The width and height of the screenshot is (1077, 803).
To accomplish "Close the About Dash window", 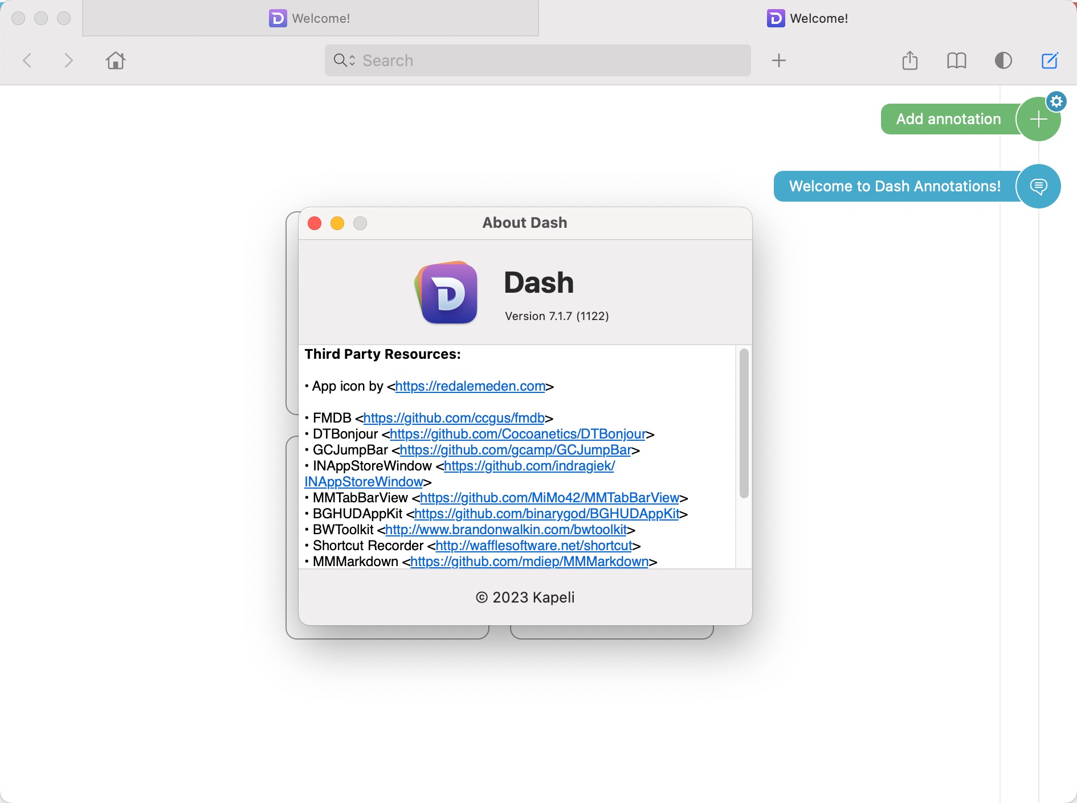I will 315,223.
